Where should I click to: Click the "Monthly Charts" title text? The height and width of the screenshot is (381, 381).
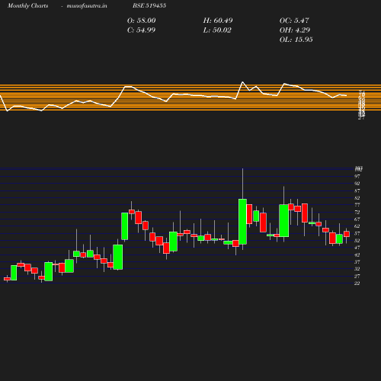[x=27, y=6]
